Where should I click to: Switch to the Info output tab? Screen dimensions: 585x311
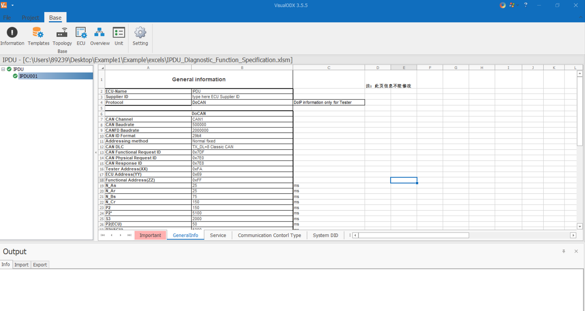[6, 264]
